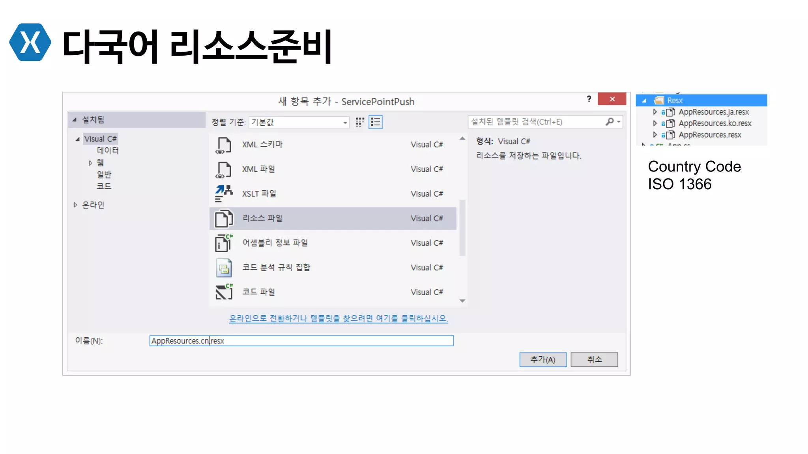Image resolution: width=808 pixels, height=454 pixels.
Task: Click 추가(A) button
Action: tap(543, 360)
